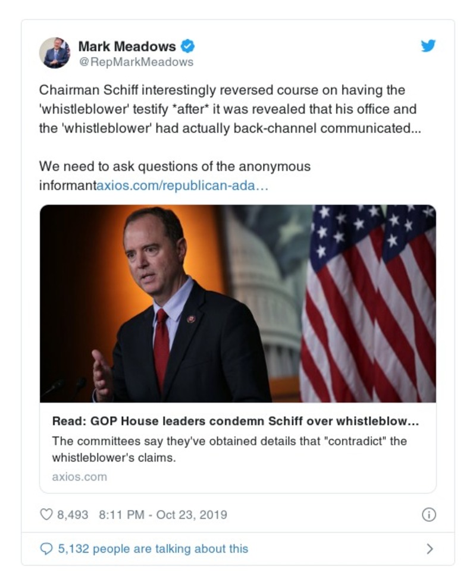476x584 pixels.
Task: Click the article summary about contradicting whistleblower's claims
Action: [229, 449]
